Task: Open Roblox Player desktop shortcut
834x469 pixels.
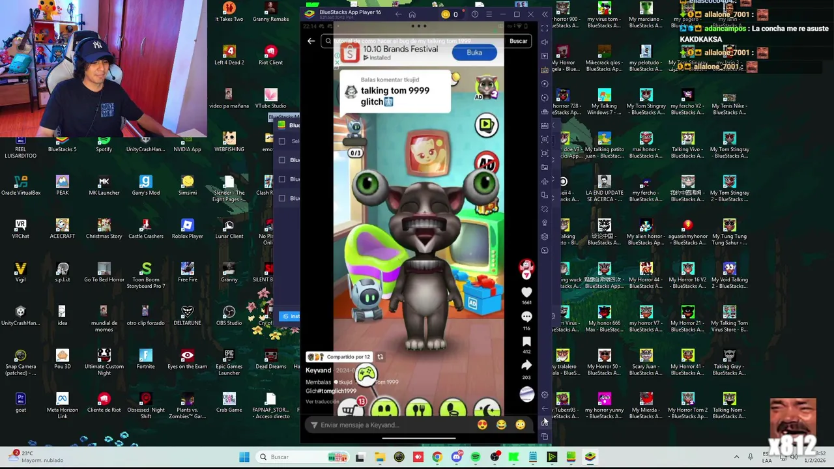Action: 188,229
